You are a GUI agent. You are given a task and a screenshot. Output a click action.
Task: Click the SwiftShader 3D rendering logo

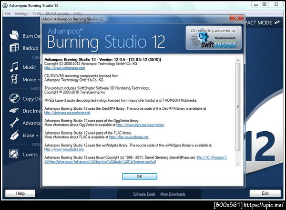click(214, 38)
